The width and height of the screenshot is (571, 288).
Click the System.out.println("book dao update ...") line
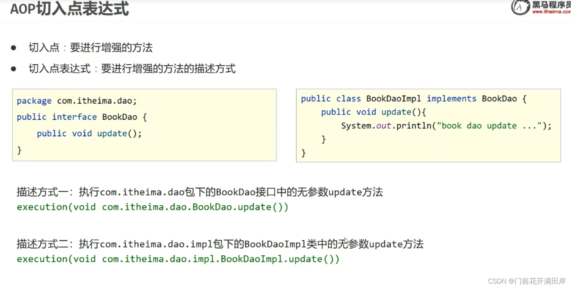[x=447, y=126]
